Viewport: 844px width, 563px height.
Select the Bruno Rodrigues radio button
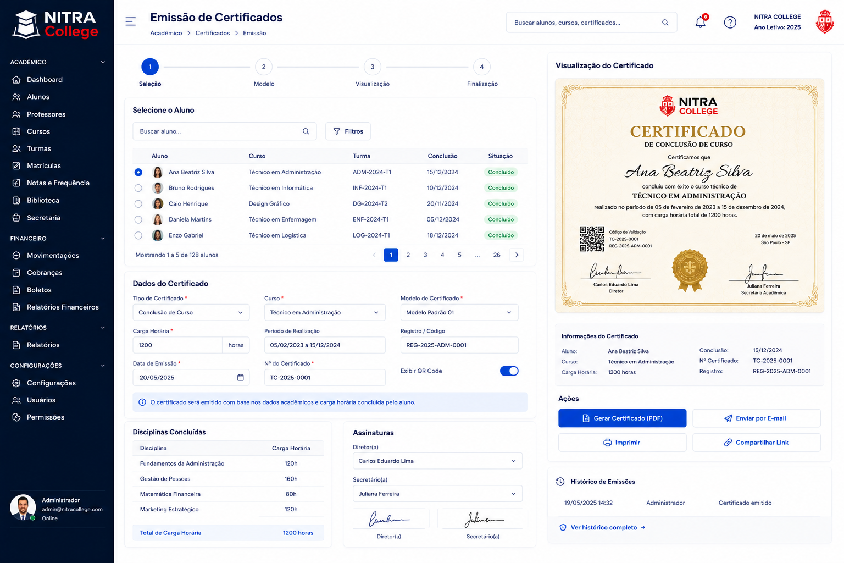[138, 188]
